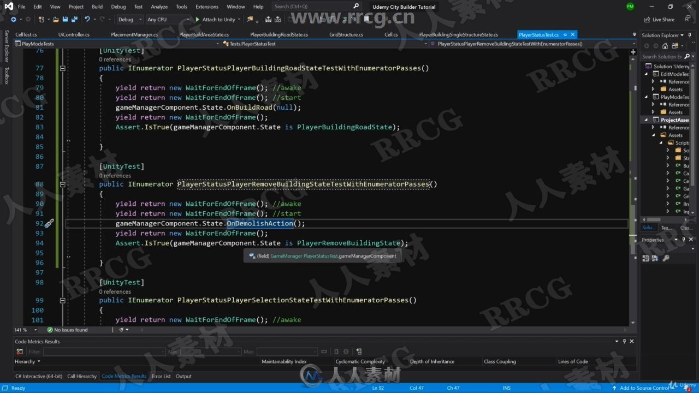Screen dimensions: 699x393
Task: Click the Code Metrics Results refresh icon
Action: pyautogui.click(x=20, y=352)
